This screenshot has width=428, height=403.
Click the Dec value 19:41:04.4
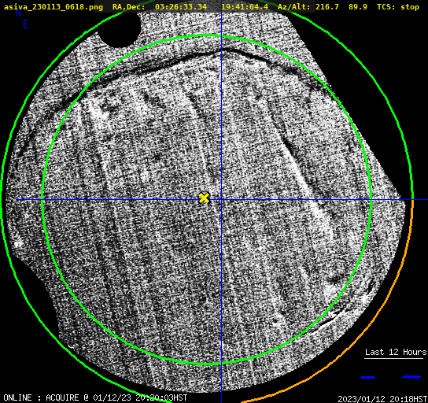245,7
